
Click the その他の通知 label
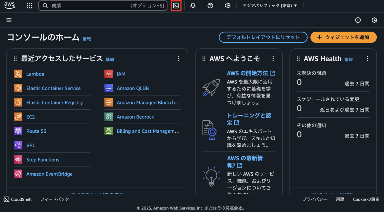point(311,125)
